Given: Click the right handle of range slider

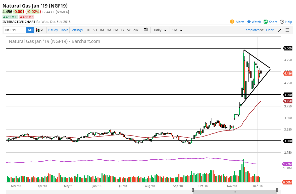Looking at the screenshot, I should (277, 190).
